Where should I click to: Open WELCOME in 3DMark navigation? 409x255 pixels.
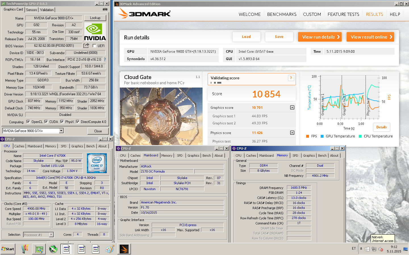(250, 14)
